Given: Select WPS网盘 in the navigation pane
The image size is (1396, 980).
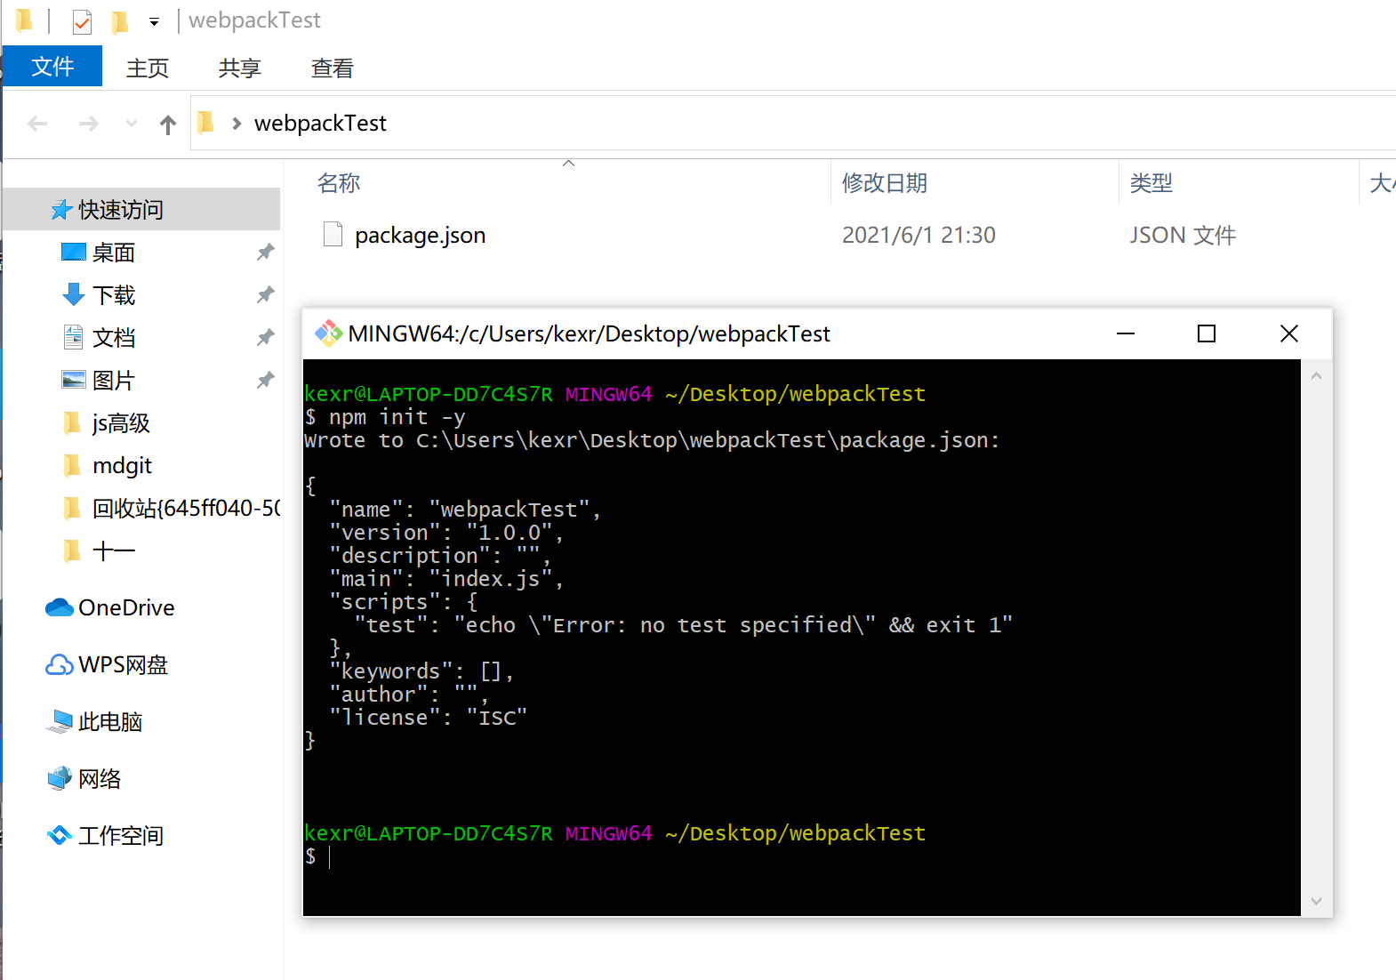Looking at the screenshot, I should [x=123, y=665].
